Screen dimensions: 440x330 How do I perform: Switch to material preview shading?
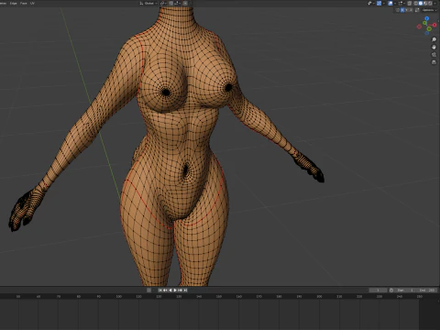(x=425, y=4)
